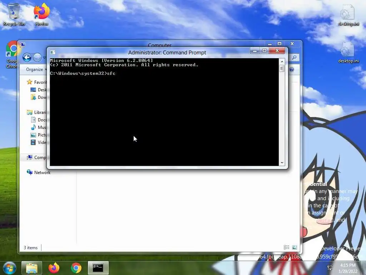Open Explorer help question mark icon

point(292,69)
